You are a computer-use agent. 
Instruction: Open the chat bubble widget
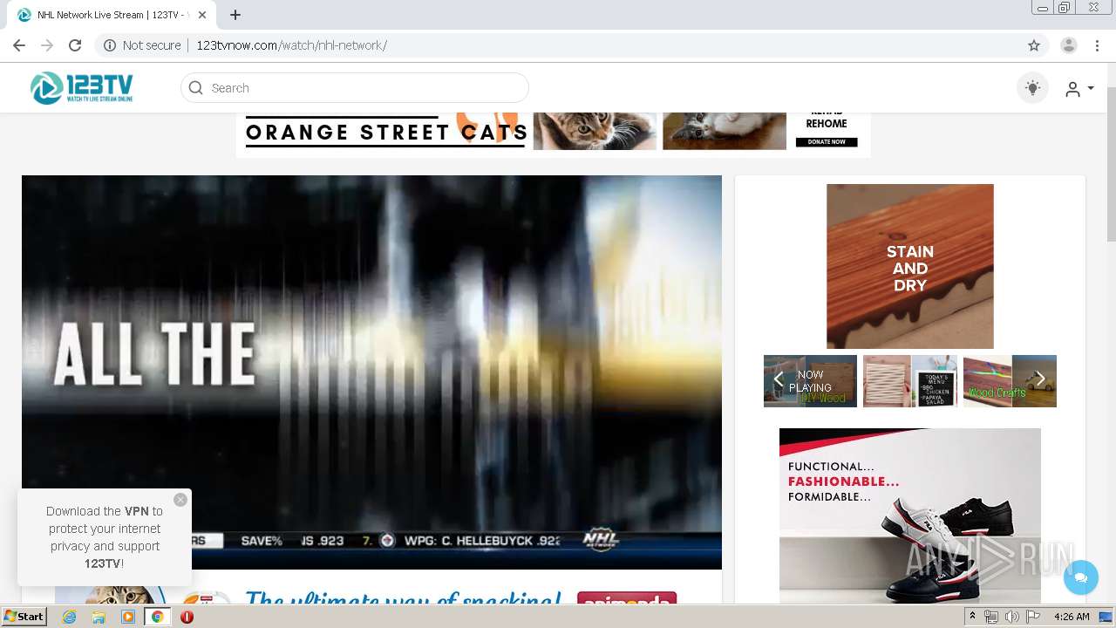pos(1081,577)
